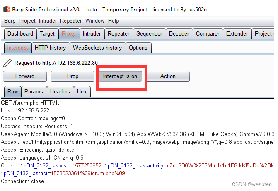Open the Sequencer tab

(x=149, y=33)
